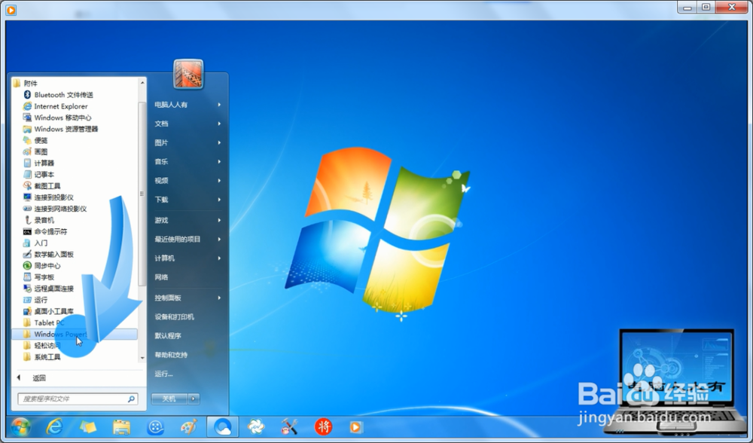Image resolution: width=753 pixels, height=443 pixels.
Task: Click the Windows Start orb
Action: click(x=20, y=426)
